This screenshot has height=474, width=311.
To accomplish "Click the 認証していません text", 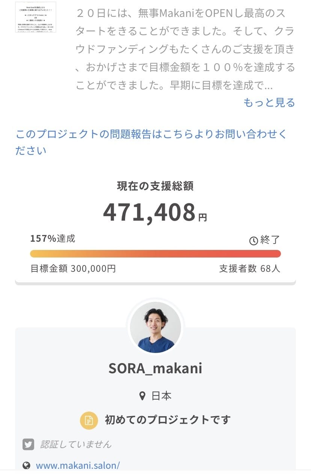I will tap(76, 444).
